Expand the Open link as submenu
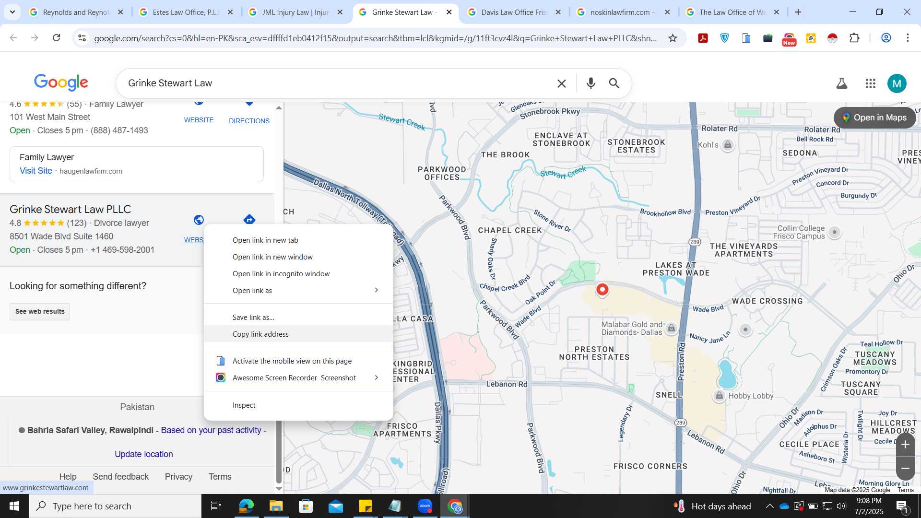The image size is (921, 518). pos(376,290)
